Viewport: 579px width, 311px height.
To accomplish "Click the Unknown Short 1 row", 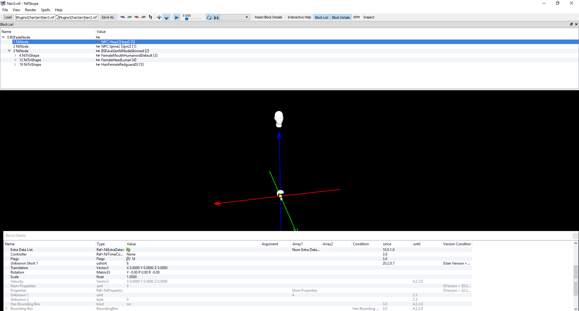I will coord(238,263).
